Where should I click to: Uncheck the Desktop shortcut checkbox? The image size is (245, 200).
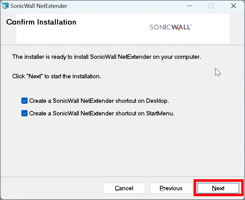point(24,101)
